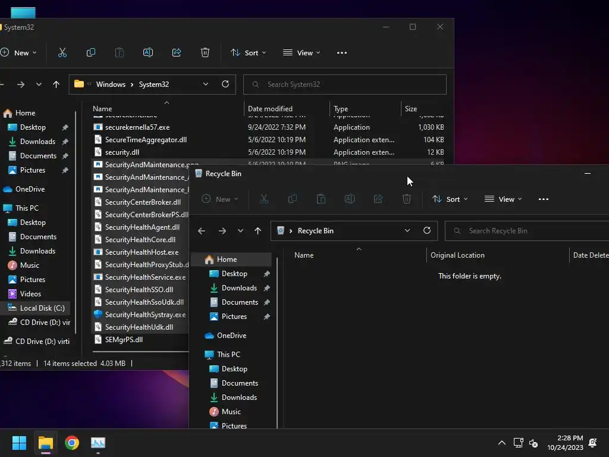Open File Explorer from taskbar

[45, 443]
